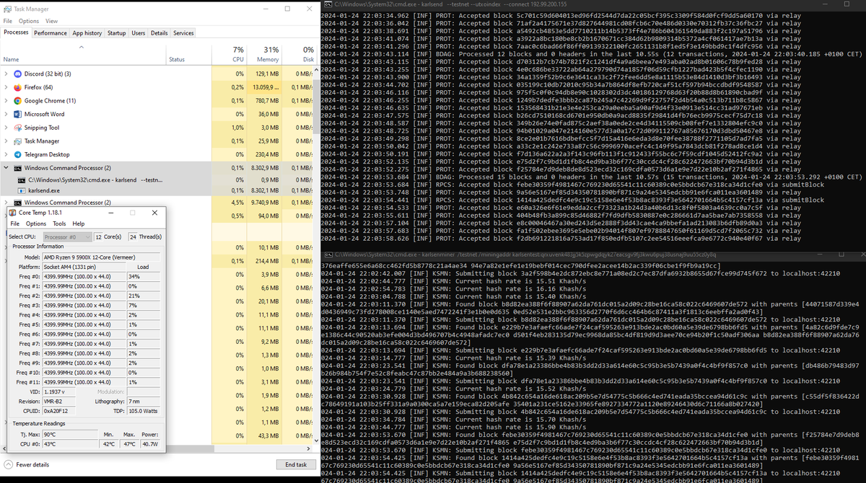Image resolution: width=866 pixels, height=483 pixels.
Task: Click the Microsoft Word process icon
Action: point(17,114)
